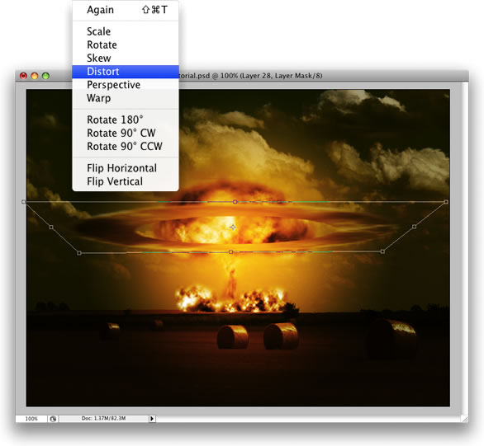Select the Warp transform option

coord(126,98)
